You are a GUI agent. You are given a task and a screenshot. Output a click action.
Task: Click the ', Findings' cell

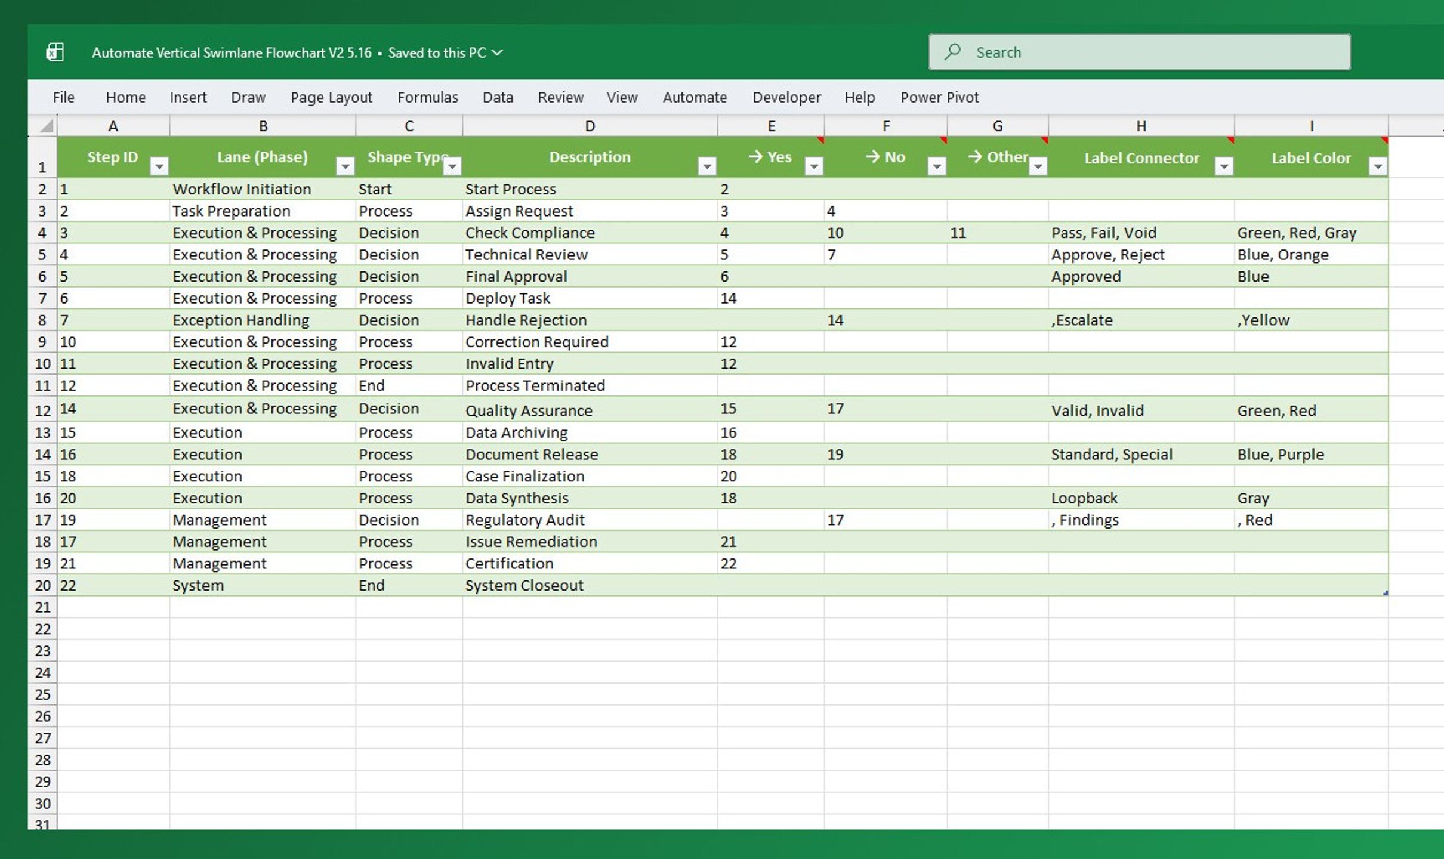point(1141,520)
